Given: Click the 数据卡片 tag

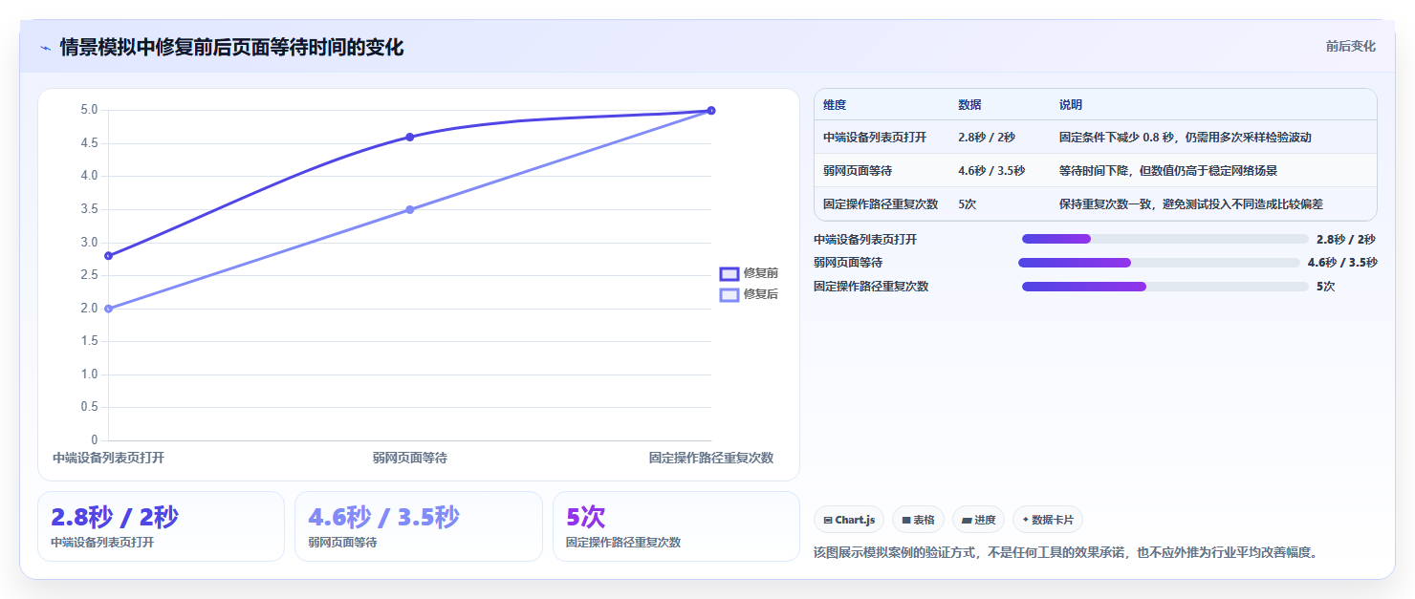Looking at the screenshot, I should pos(1048,520).
